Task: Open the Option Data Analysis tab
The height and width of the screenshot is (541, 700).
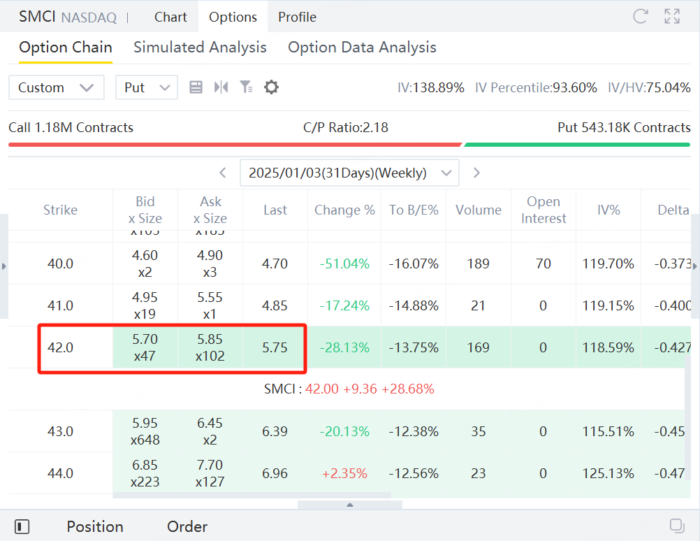Action: (x=362, y=48)
